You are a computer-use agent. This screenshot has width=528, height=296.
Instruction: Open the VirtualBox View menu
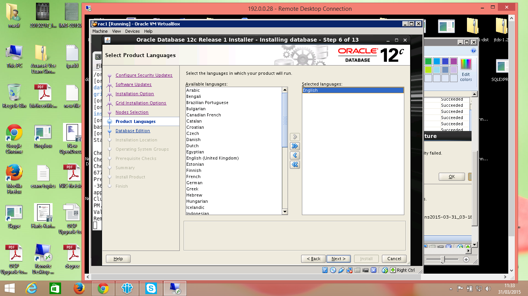116,31
